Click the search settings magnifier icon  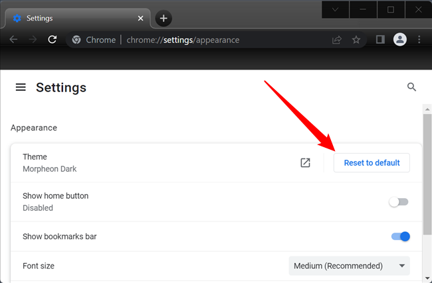[x=411, y=87]
